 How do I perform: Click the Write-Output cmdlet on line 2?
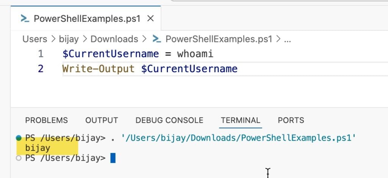99,69
